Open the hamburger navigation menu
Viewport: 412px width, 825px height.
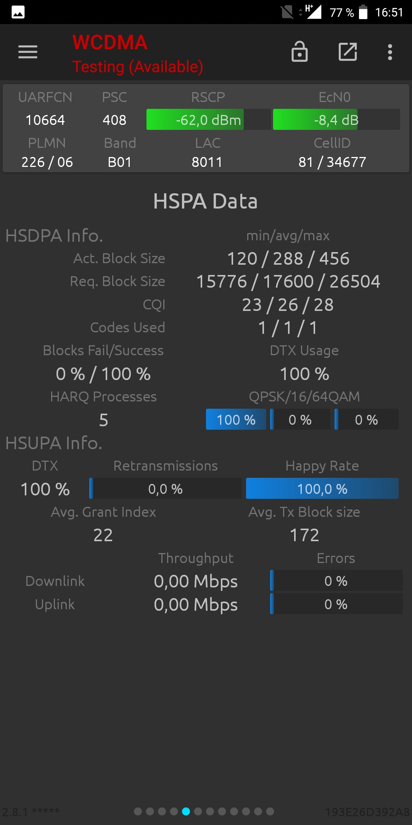point(28,52)
